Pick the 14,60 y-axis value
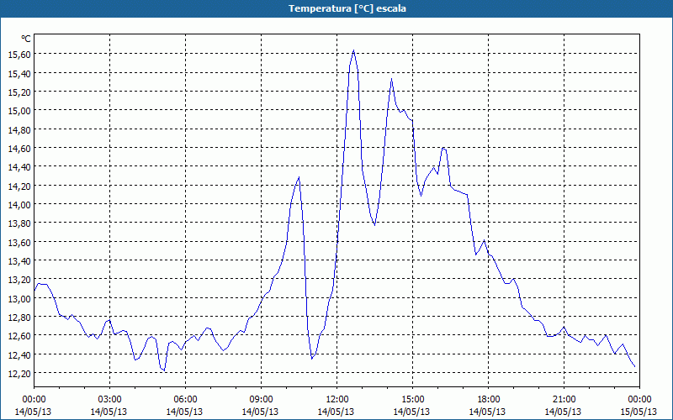 19,149
